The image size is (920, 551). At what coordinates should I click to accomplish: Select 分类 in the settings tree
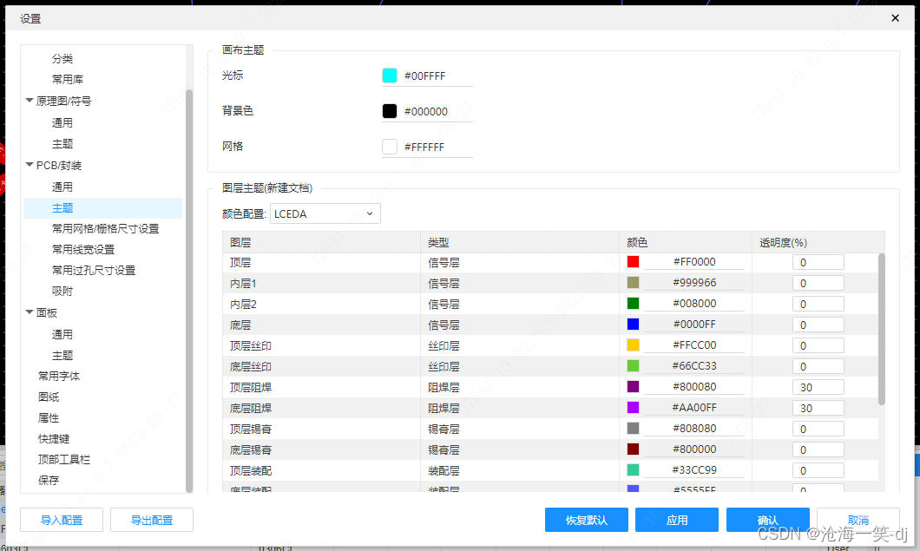coord(62,59)
